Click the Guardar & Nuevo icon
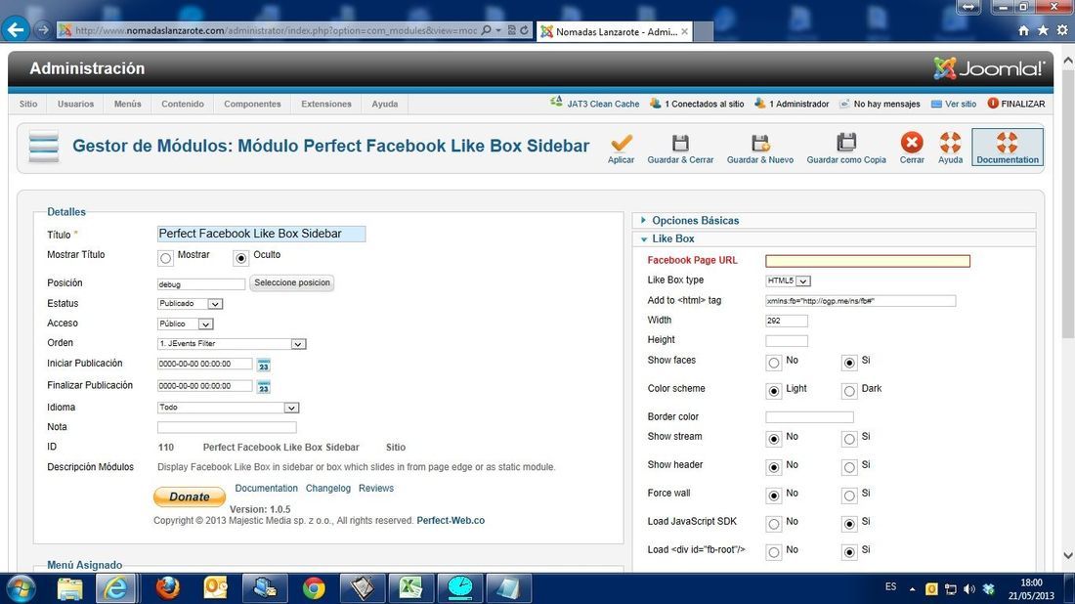The height and width of the screenshot is (604, 1075). 759,143
